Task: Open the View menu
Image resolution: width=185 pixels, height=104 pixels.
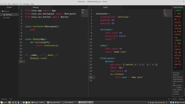Action: [9, 4]
